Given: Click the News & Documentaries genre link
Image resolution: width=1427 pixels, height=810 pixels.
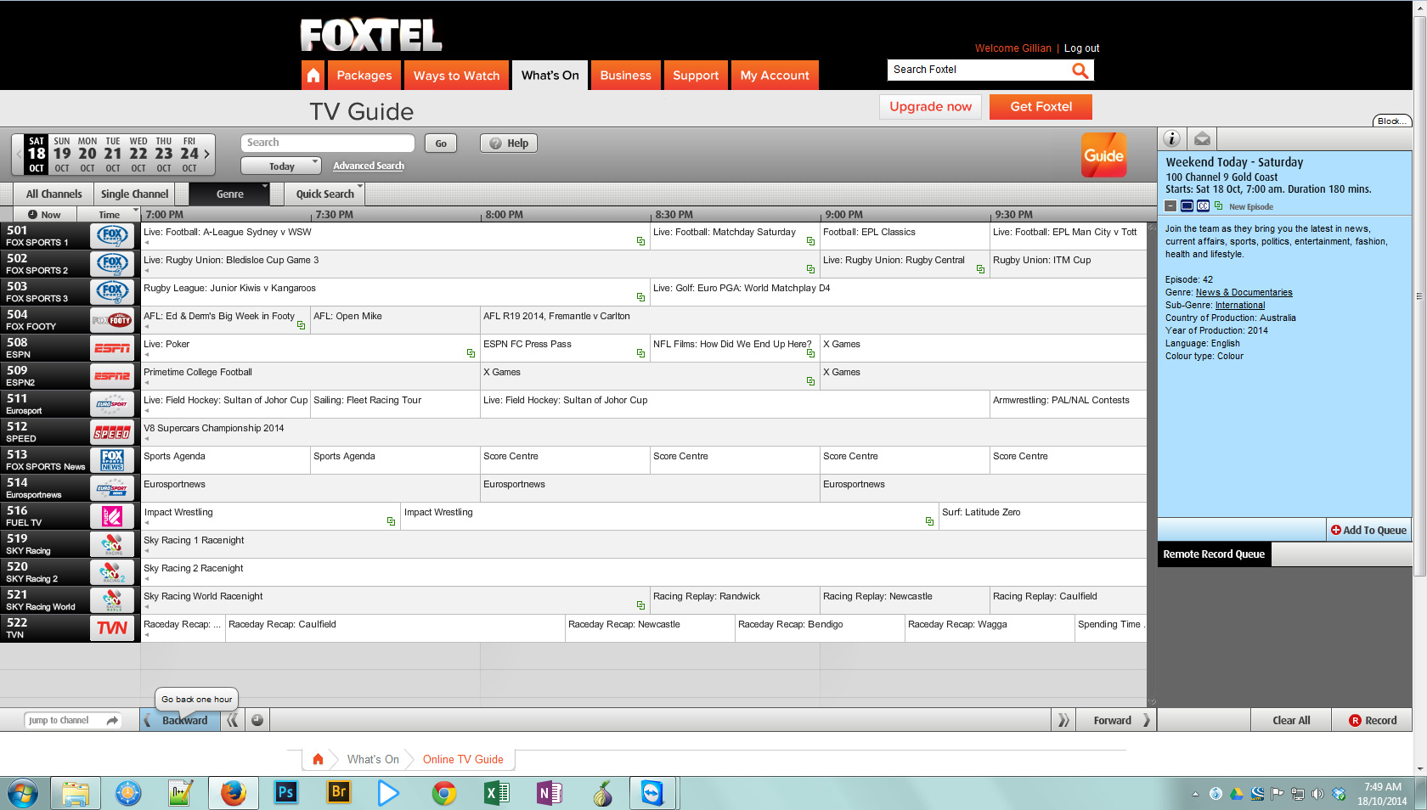Looking at the screenshot, I should (x=1244, y=293).
